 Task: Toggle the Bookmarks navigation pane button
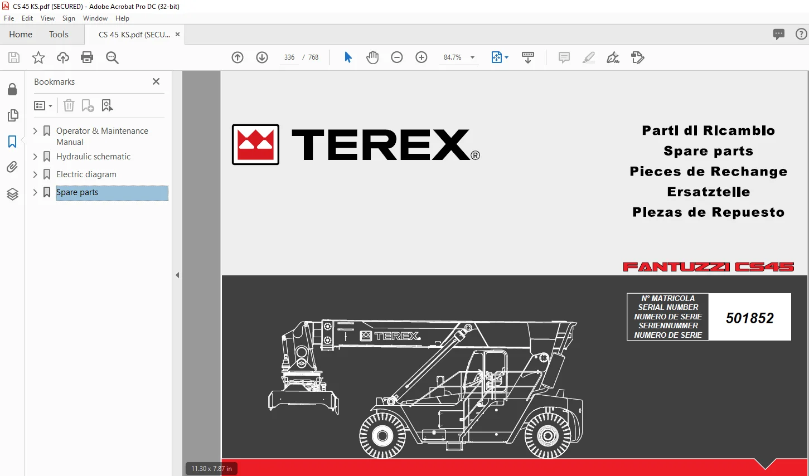click(x=12, y=142)
